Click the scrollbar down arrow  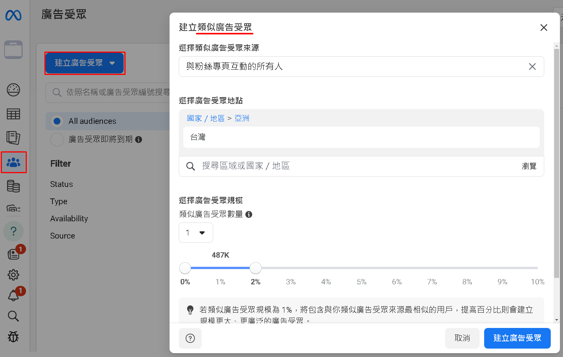pos(556,320)
